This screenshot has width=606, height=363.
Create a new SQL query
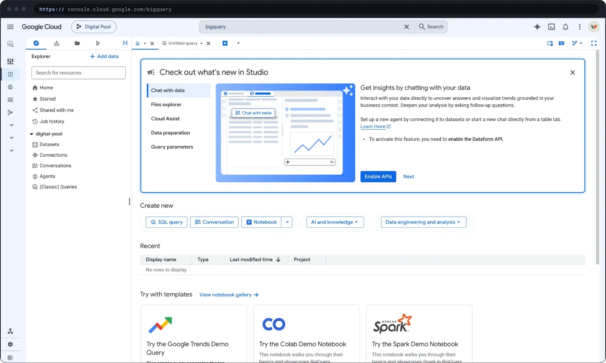click(x=167, y=222)
